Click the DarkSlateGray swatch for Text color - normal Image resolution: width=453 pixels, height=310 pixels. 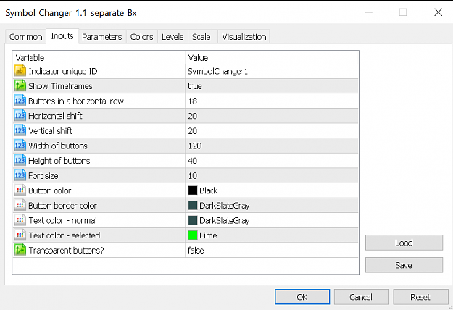click(193, 220)
